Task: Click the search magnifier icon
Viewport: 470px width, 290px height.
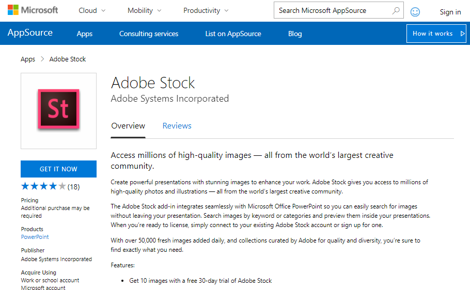Action: pos(396,10)
